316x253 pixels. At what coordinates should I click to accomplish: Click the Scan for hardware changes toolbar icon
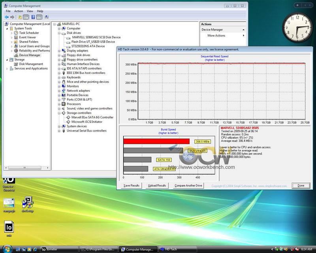(47, 17)
